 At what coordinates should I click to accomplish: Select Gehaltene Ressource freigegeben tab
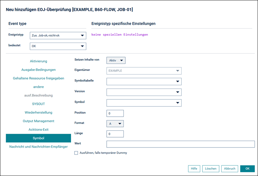39,78
